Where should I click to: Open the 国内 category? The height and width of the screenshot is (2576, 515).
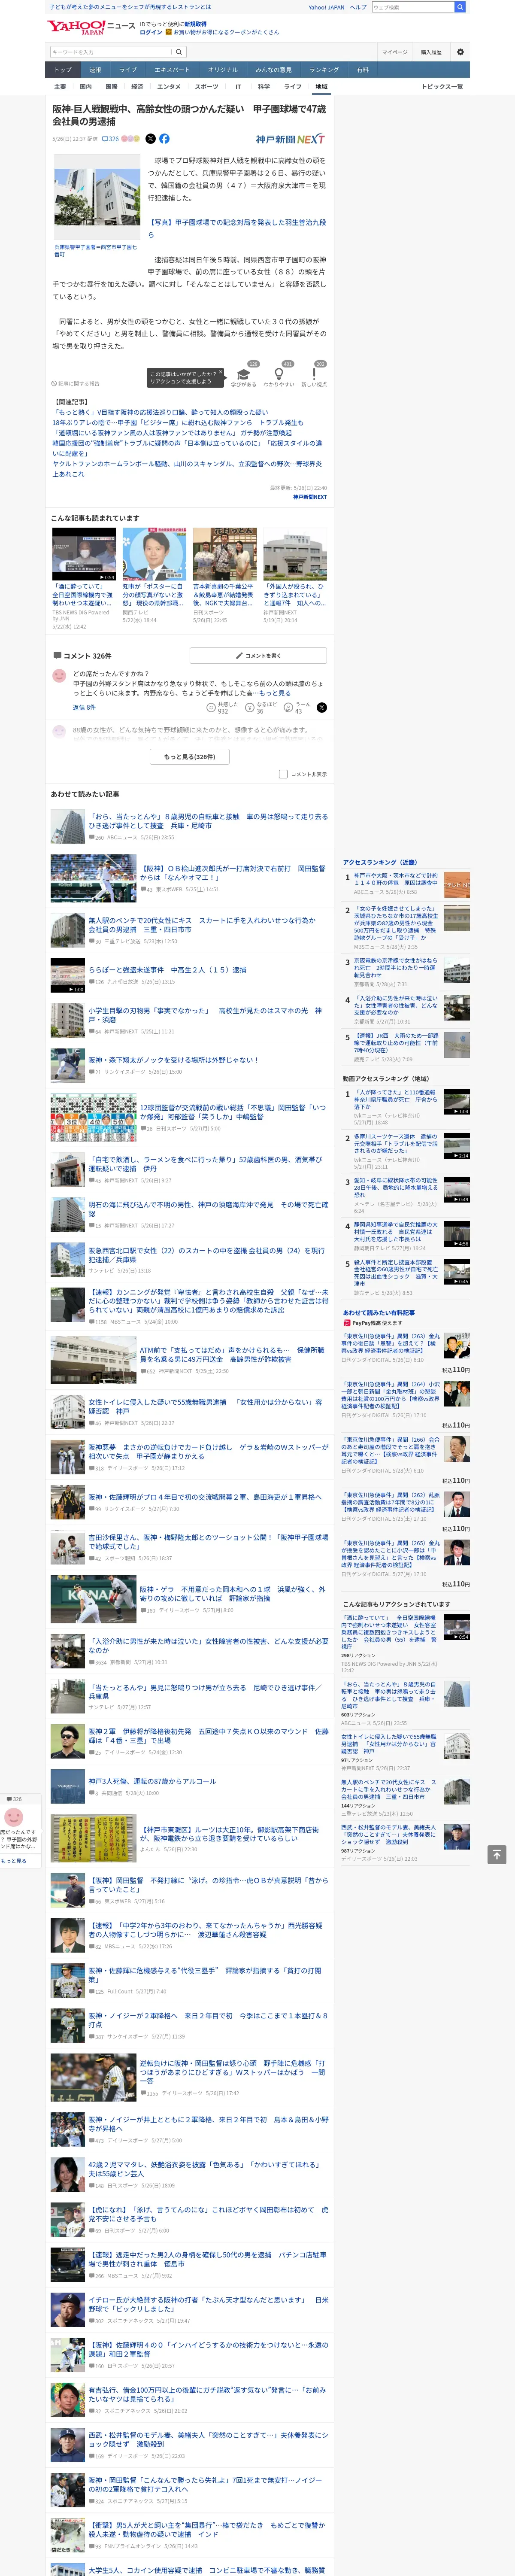[x=85, y=87]
